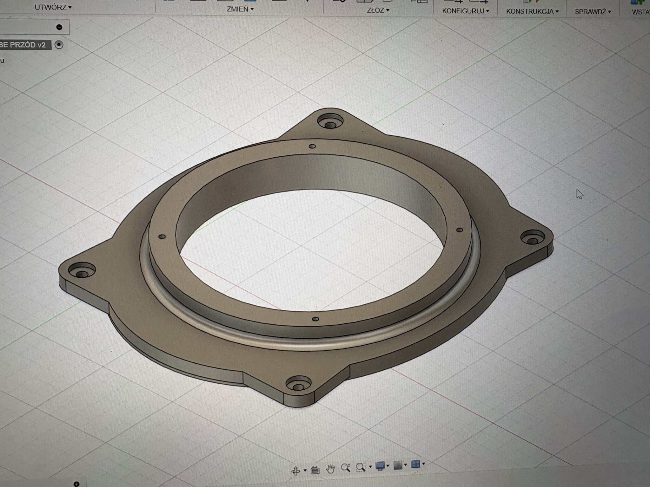
Task: Click the plus button at bottom left
Action: point(76,484)
